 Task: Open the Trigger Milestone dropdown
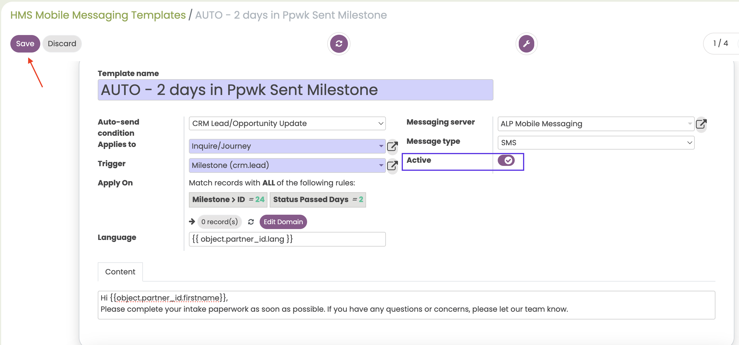[x=381, y=165]
